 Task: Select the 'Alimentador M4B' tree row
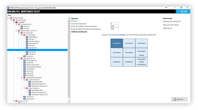pos(38,90)
